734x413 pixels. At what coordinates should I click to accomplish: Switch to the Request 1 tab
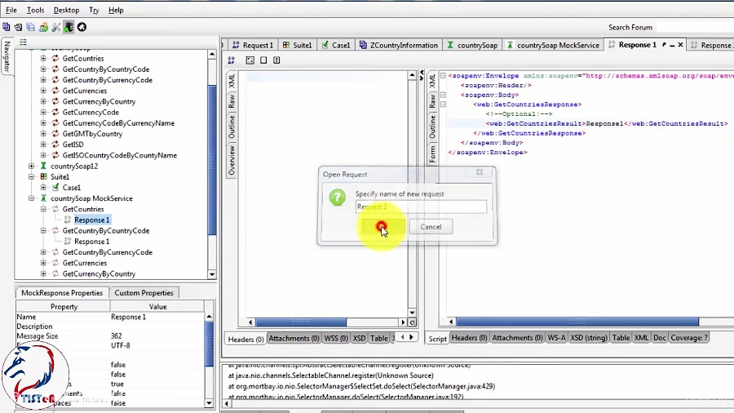point(253,45)
